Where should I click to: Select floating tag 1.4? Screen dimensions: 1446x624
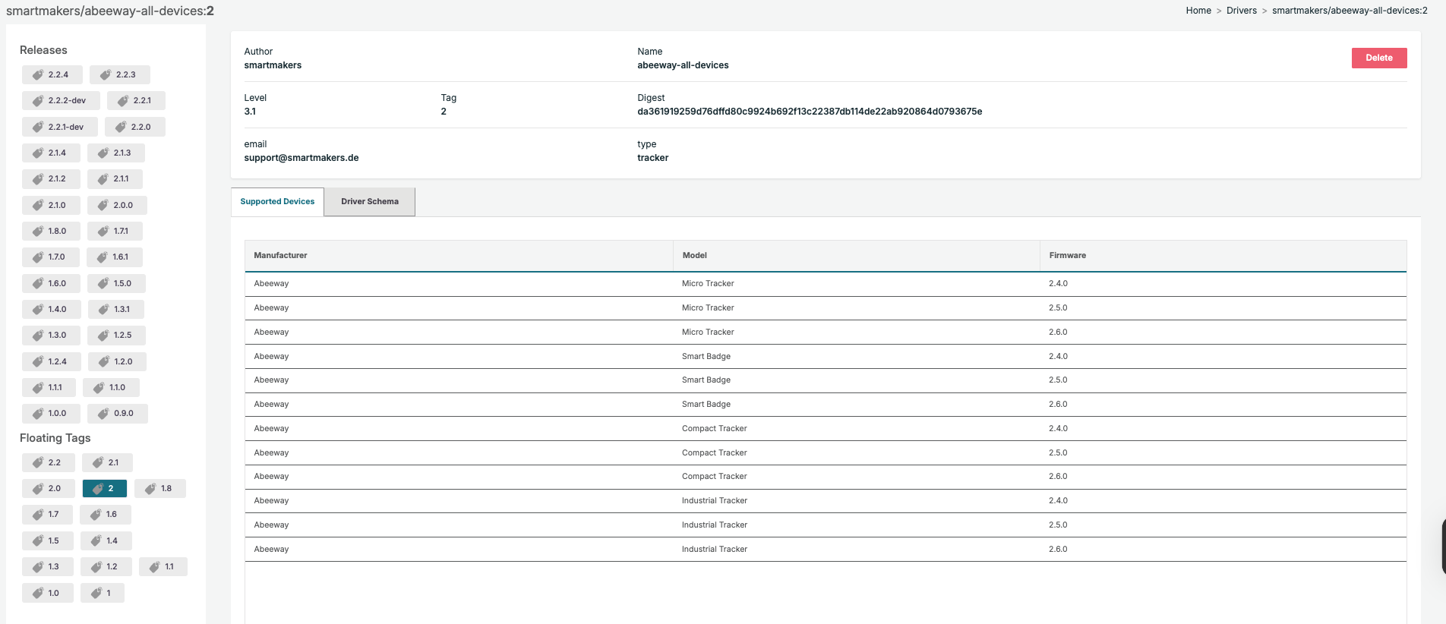(106, 540)
